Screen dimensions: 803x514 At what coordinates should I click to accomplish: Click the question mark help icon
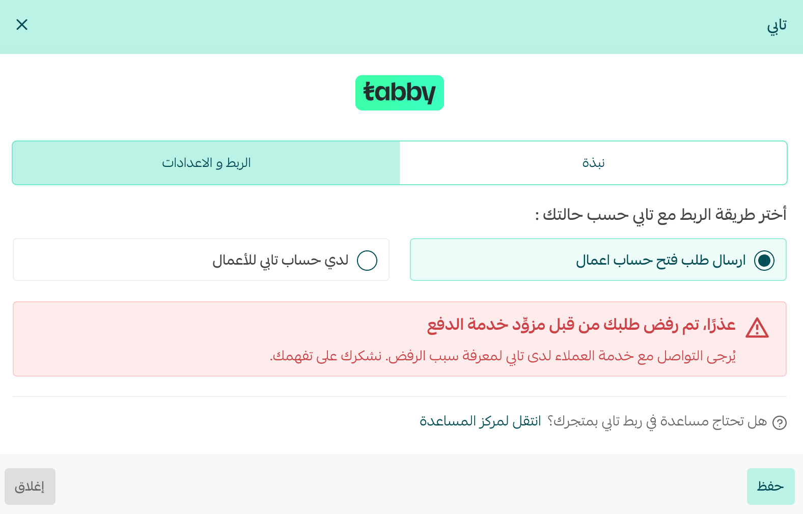779,422
